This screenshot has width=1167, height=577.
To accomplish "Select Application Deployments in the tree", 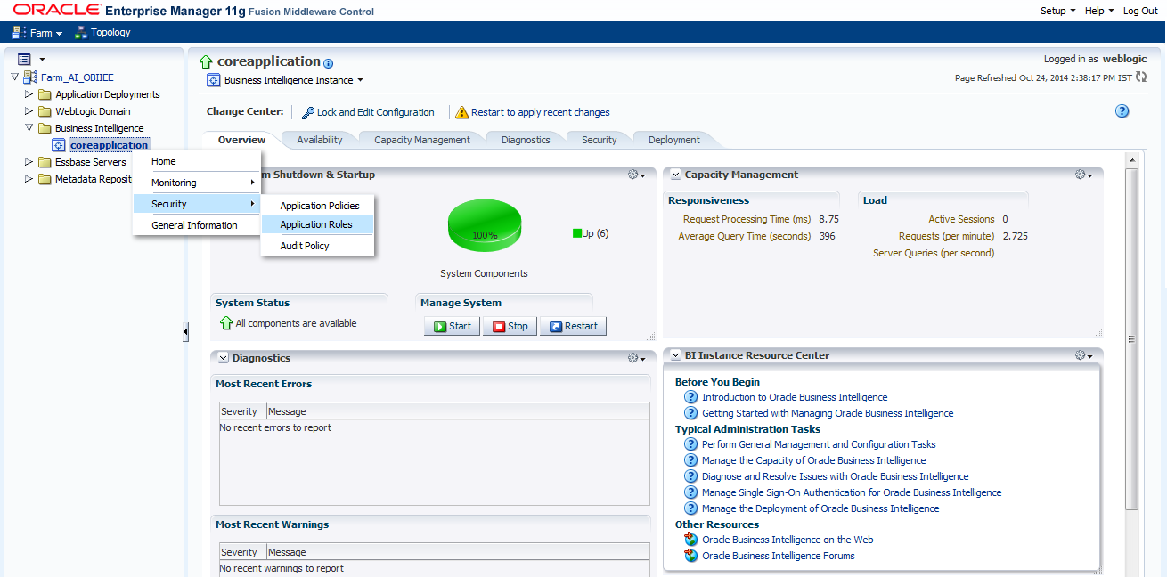I will click(x=108, y=94).
